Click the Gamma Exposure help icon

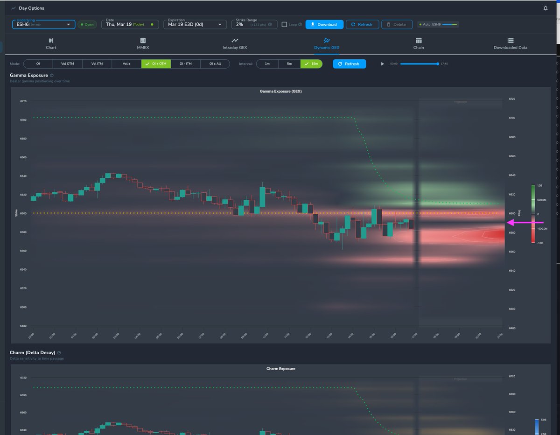52,75
